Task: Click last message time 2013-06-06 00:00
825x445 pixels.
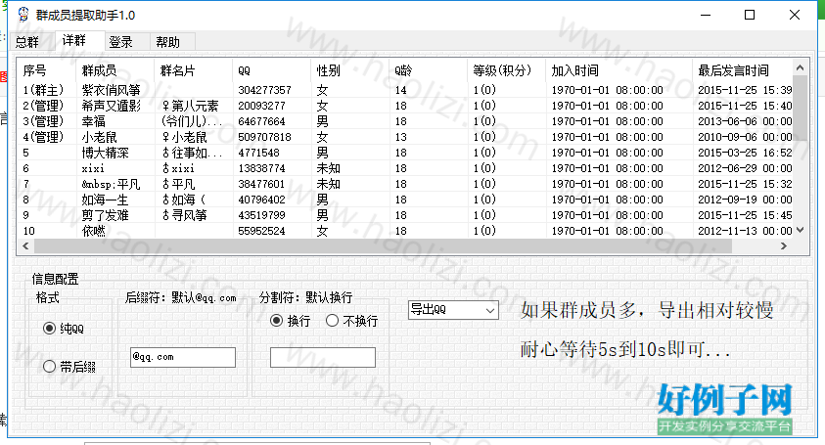Action: click(745, 121)
